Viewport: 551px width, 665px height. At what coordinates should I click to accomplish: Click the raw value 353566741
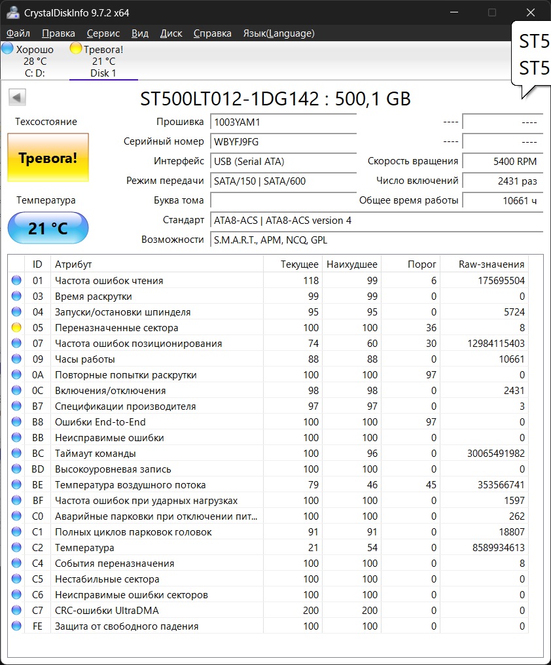[501, 485]
